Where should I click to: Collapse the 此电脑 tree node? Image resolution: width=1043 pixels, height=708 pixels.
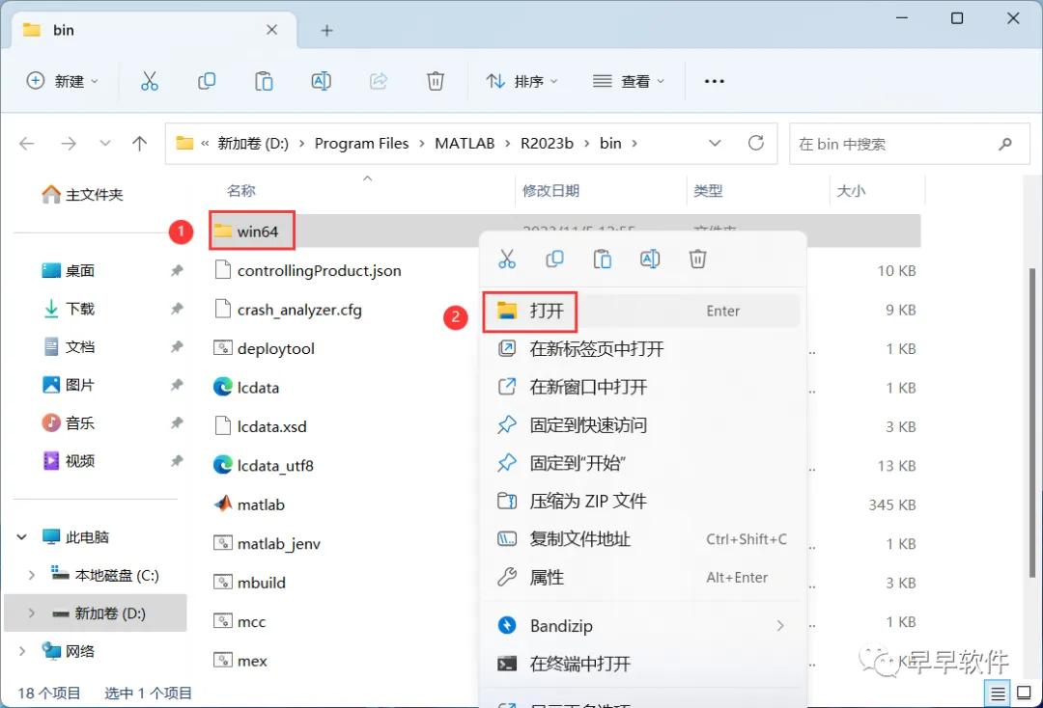click(22, 536)
